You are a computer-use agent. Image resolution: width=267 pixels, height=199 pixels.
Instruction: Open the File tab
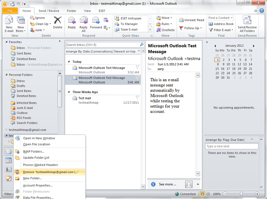pos(10,11)
